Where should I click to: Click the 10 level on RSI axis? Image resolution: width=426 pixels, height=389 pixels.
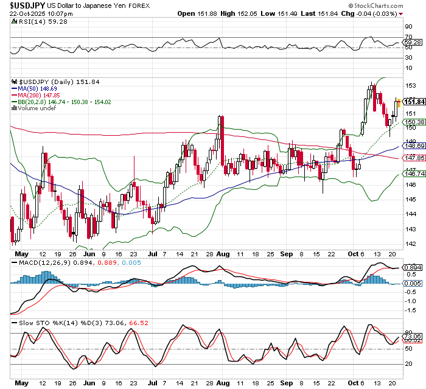[x=408, y=68]
